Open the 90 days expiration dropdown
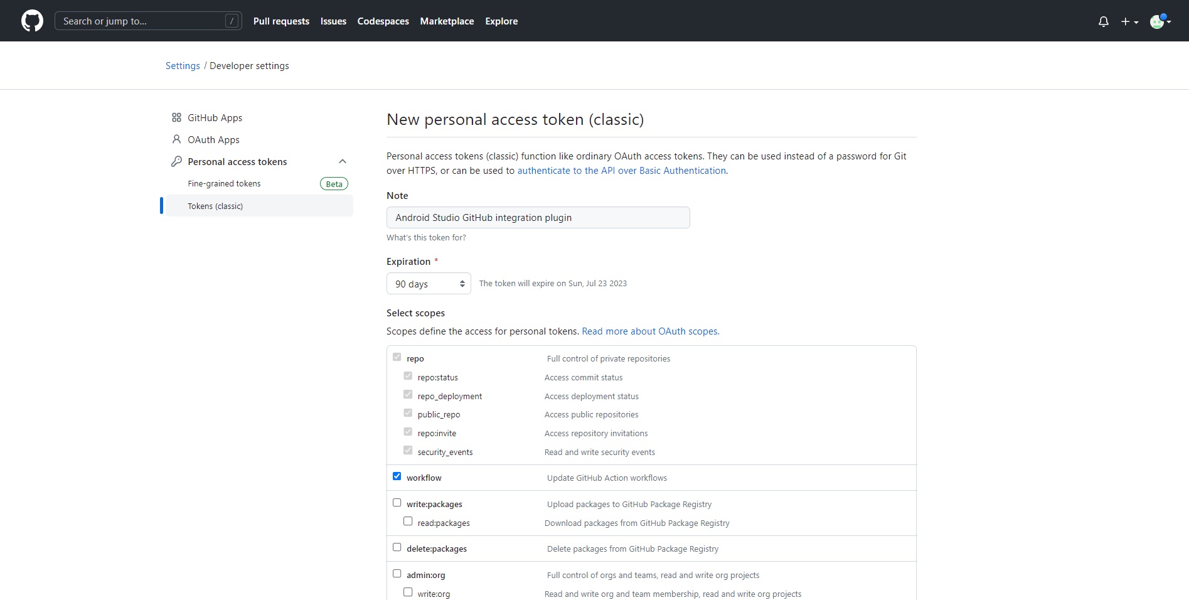 pos(429,284)
